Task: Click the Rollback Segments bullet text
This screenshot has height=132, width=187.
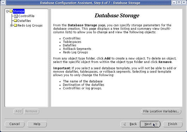Action: (x=77, y=49)
